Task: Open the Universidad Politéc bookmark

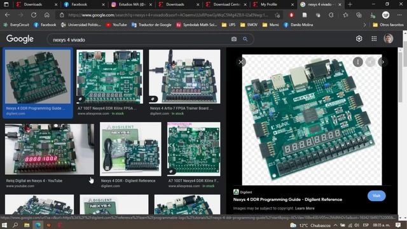Action: (x=81, y=25)
